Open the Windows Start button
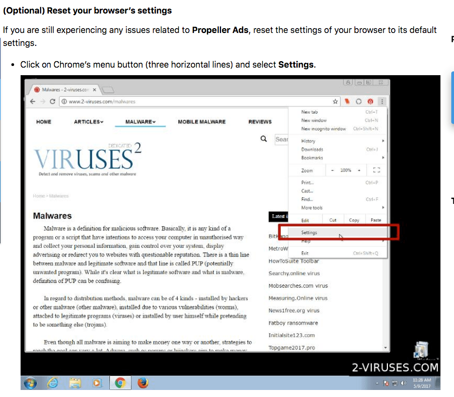 coord(30,383)
